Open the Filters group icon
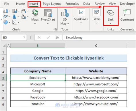This screenshot has width=136, height=111. [x=96, y=12]
